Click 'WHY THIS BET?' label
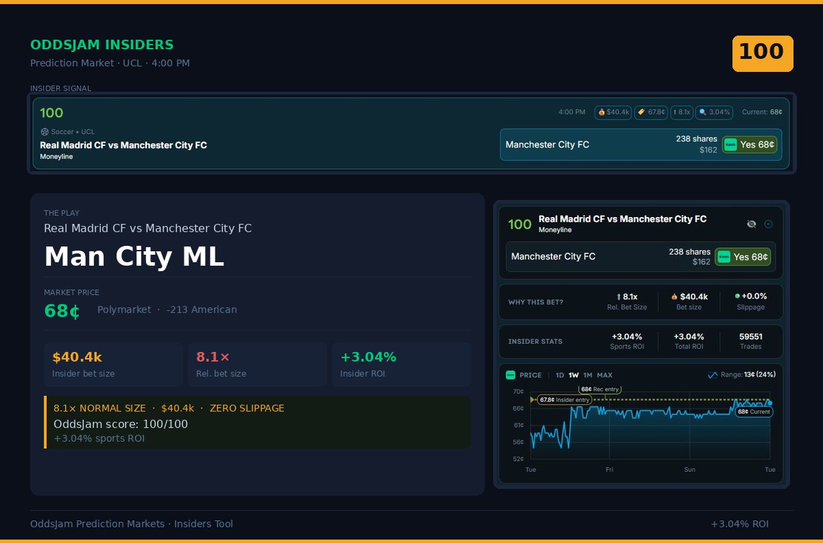823x543 pixels. [536, 302]
